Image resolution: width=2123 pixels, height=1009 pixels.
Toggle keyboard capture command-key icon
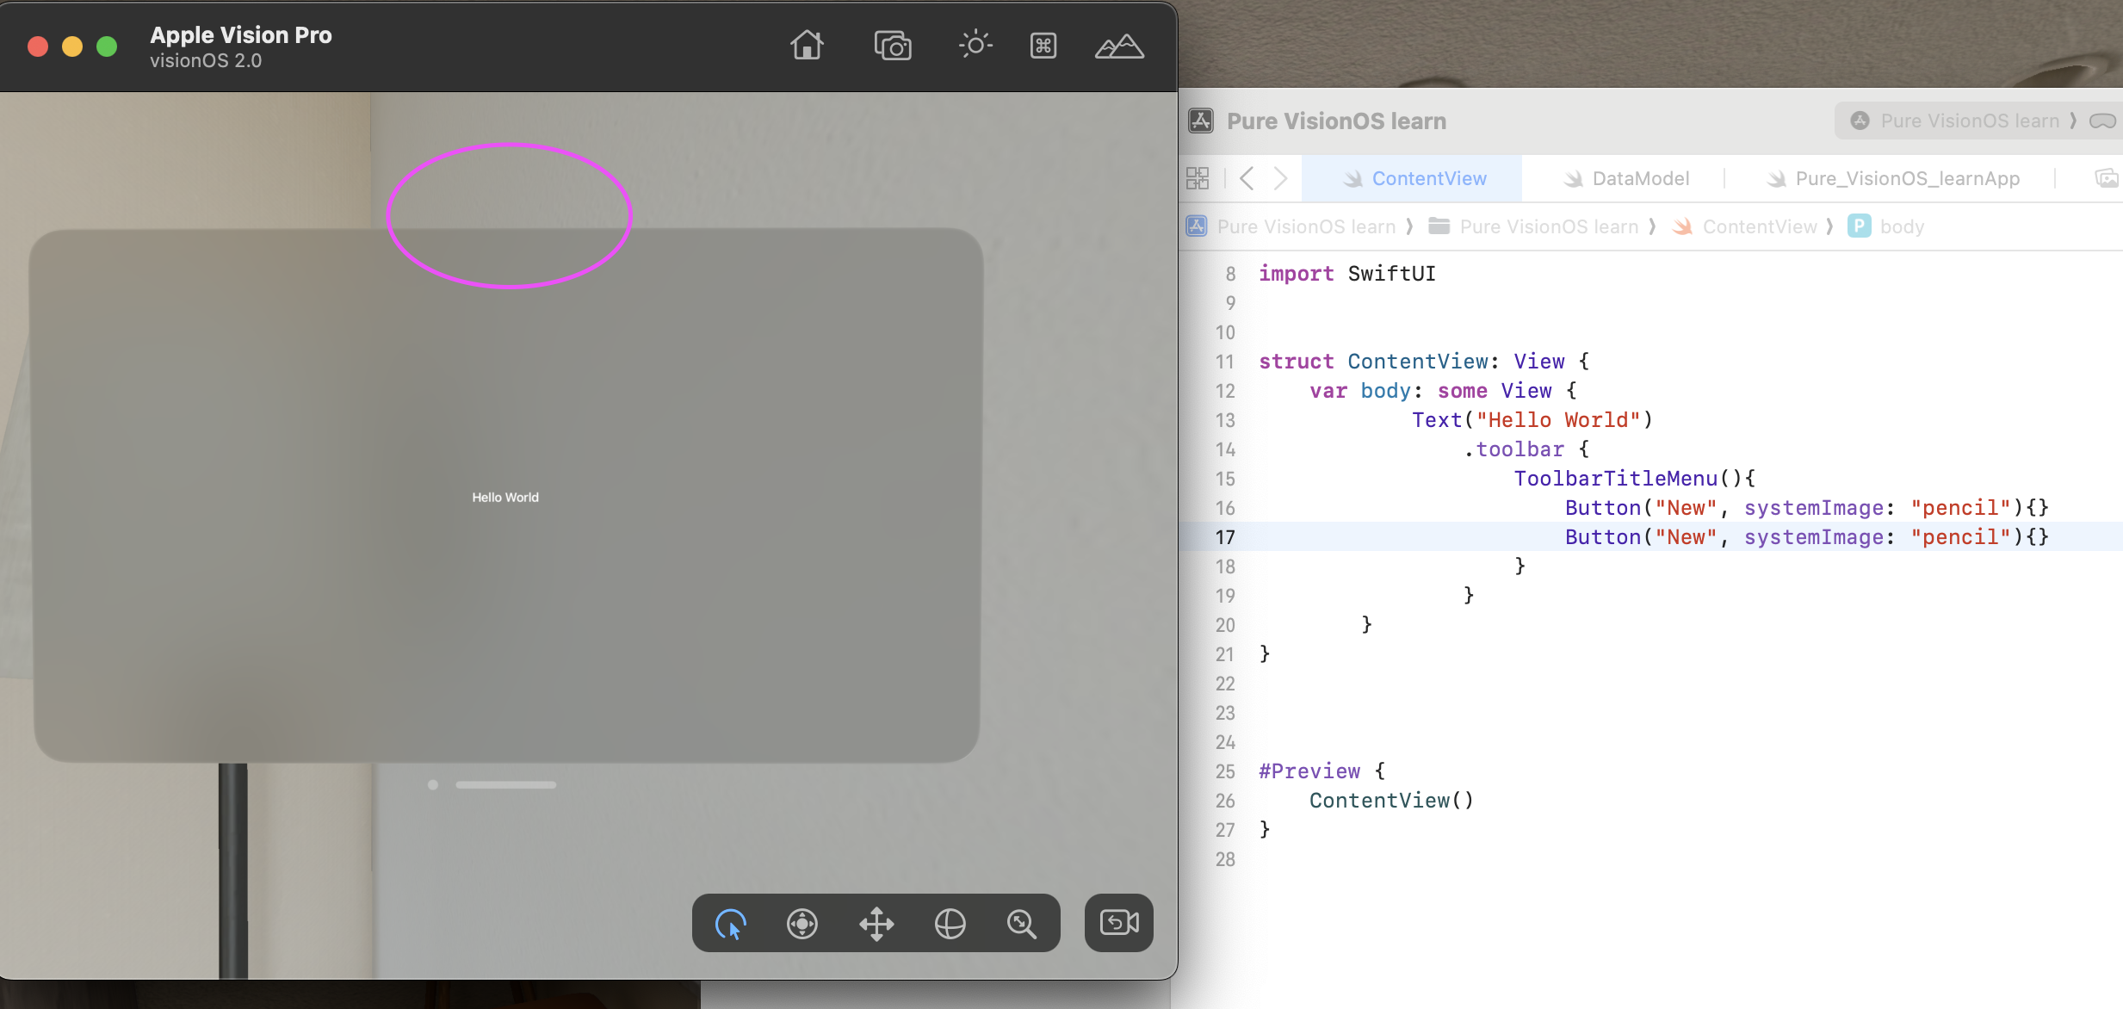pos(1043,46)
